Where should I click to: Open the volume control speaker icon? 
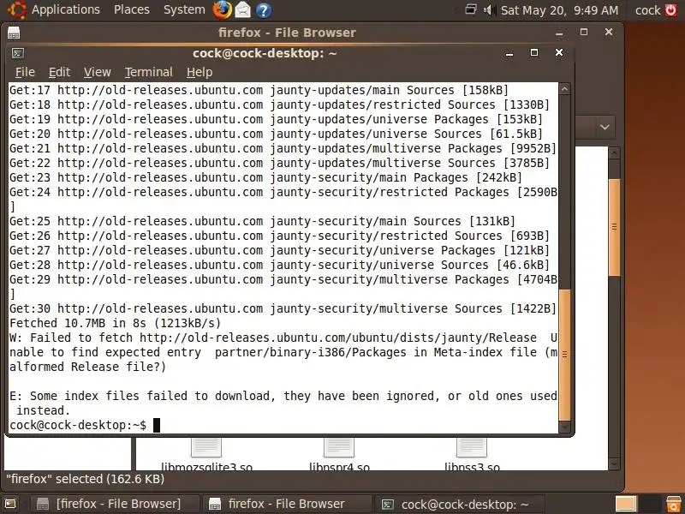coord(489,9)
